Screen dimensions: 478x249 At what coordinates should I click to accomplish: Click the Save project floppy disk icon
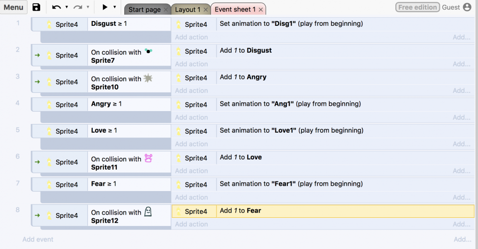point(36,7)
